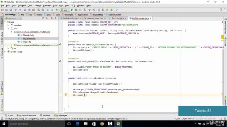Click the Undo arrow icon
The width and height of the screenshot is (227, 127).
pos(16,10)
